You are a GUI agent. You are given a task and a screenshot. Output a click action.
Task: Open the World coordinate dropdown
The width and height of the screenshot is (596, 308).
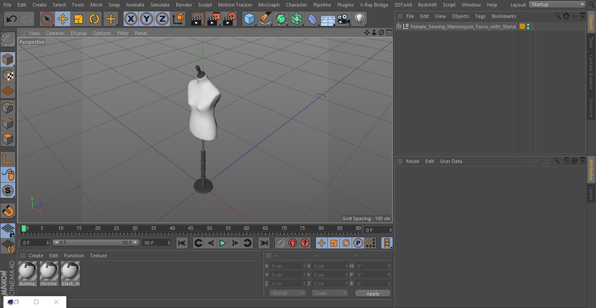click(x=287, y=293)
